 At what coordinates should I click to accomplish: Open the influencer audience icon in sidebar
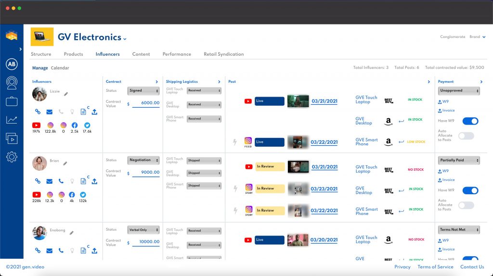coord(12,83)
